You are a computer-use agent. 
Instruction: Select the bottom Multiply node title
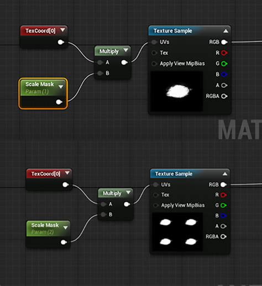tap(112, 193)
